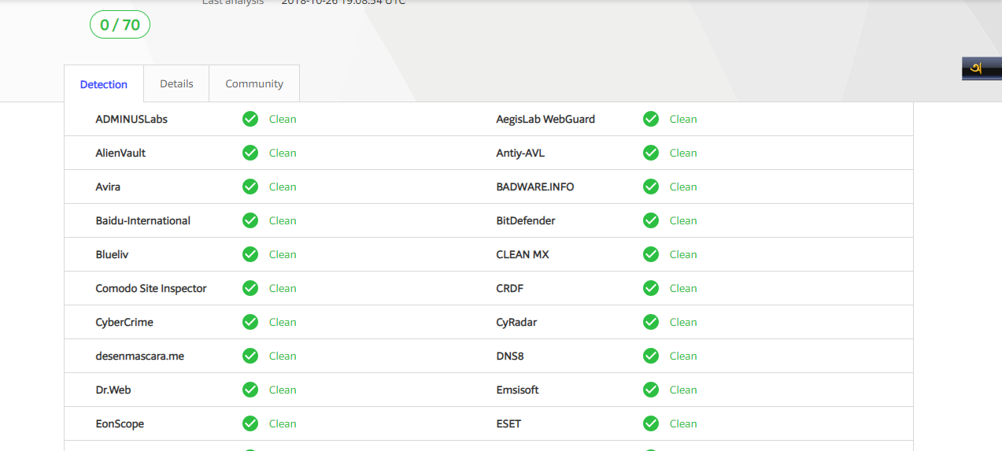Open the Community tab

click(x=254, y=83)
